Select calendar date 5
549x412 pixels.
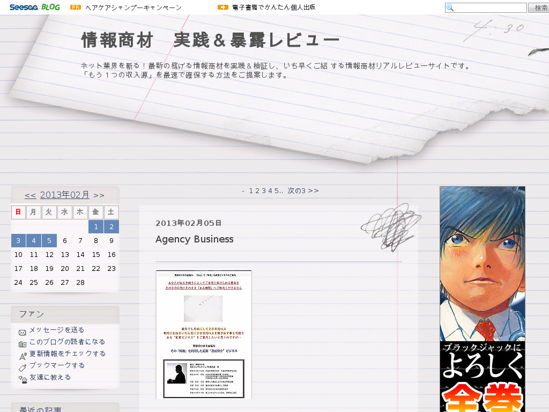point(49,241)
